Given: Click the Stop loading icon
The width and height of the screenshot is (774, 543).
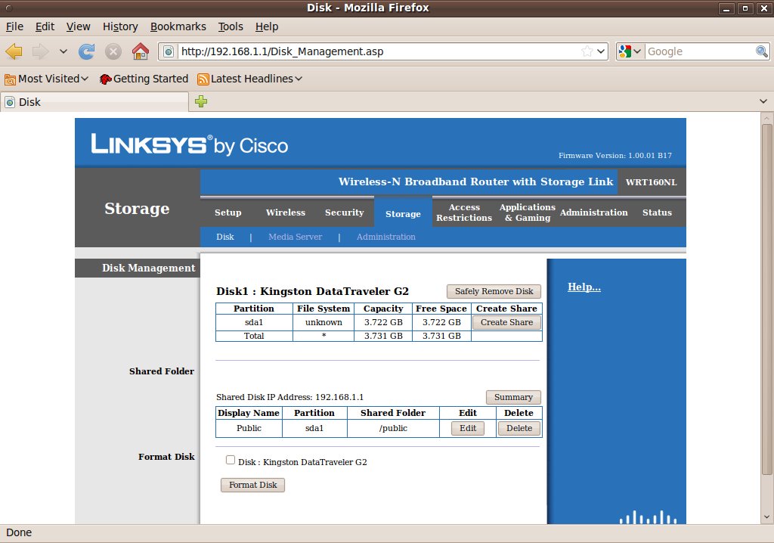Looking at the screenshot, I should click(x=113, y=51).
